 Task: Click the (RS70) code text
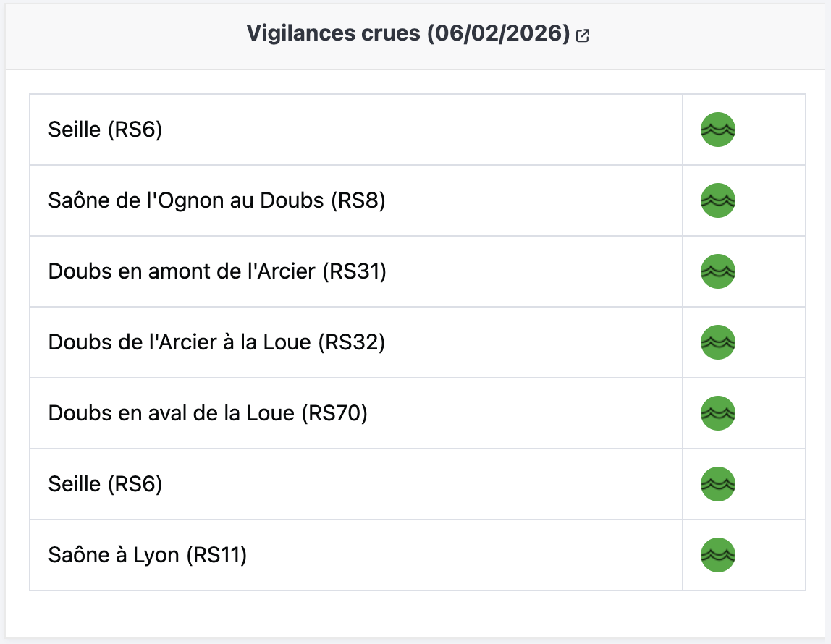coord(334,414)
